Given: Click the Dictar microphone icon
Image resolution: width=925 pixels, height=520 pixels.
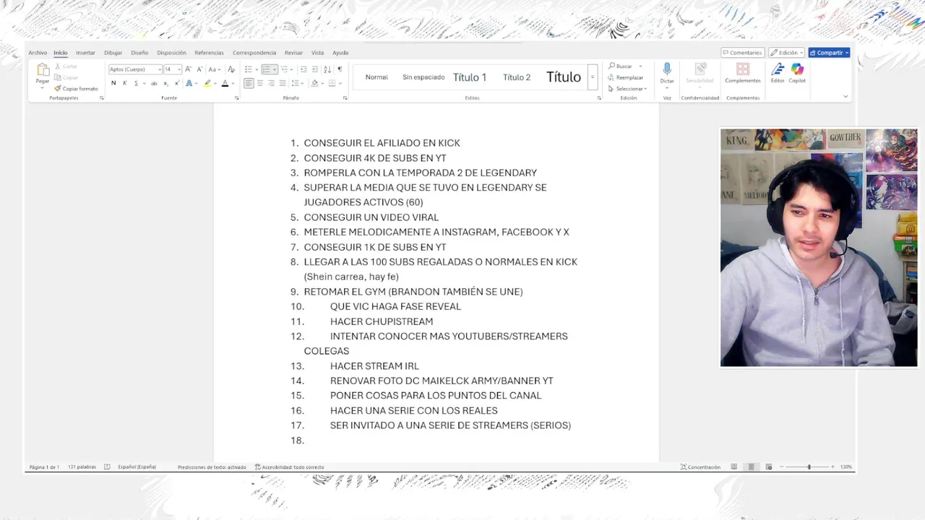Looking at the screenshot, I should point(667,69).
